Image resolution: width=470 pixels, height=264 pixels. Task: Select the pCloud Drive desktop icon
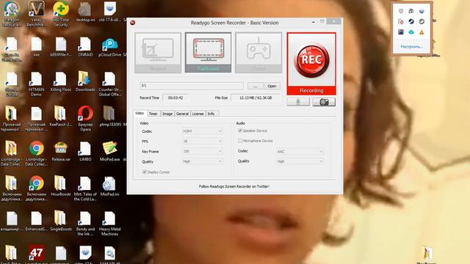109,48
